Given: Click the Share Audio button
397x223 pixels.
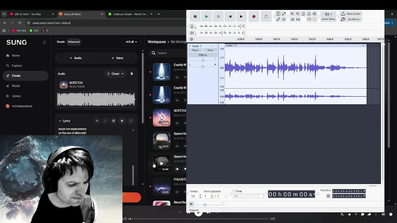Looking at the screenshot, I should 351,14.
